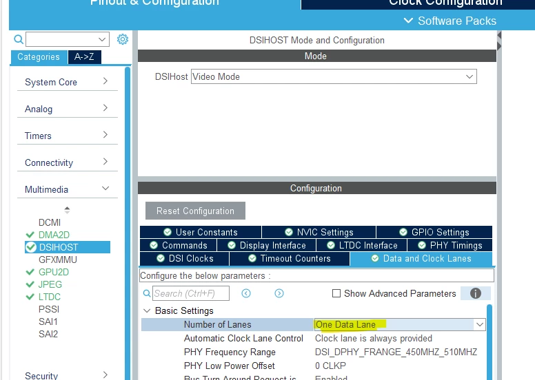
Task: Click the green check beside GPU2D
Action: [30, 272]
